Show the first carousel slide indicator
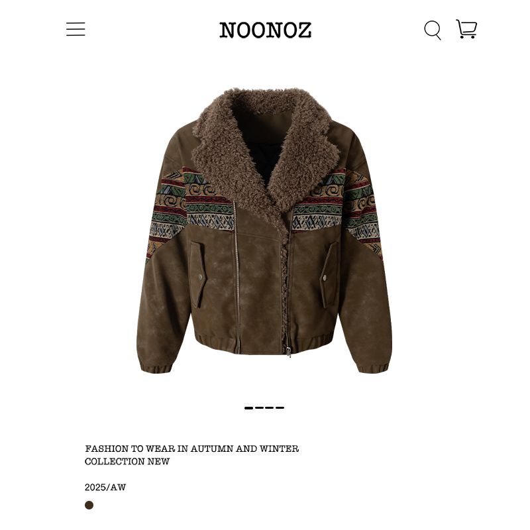The height and width of the screenshot is (530, 530). click(x=249, y=408)
